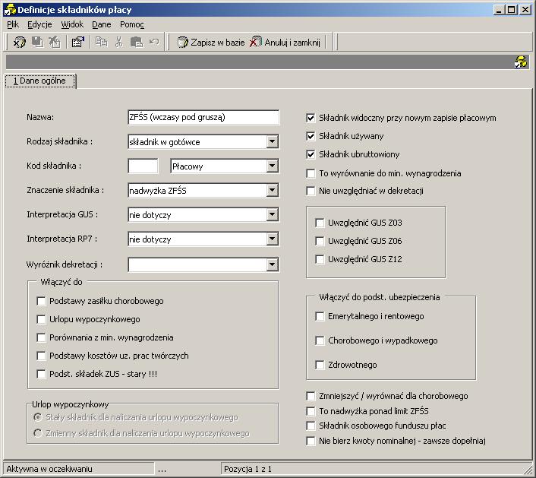Select Zmienny składnik dla naliczania urlopu radio

(x=38, y=433)
